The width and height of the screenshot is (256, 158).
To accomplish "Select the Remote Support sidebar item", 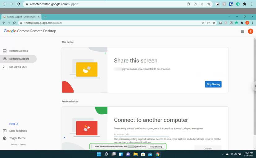I will (x=19, y=59).
